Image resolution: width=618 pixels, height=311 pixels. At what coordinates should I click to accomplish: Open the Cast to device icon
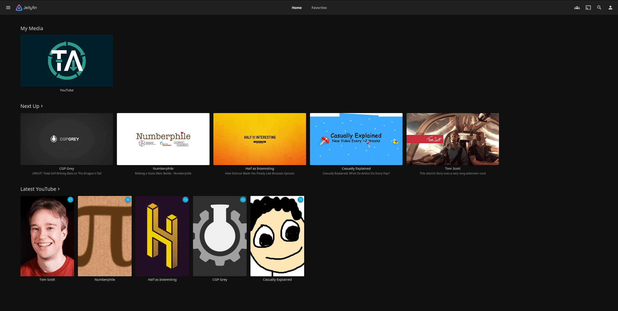pos(588,8)
